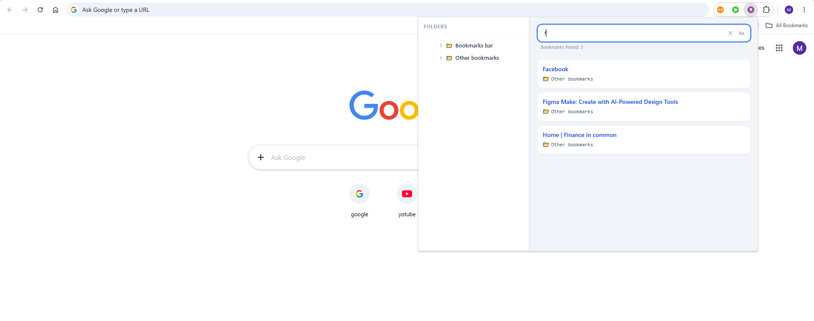Click the plus icon in search box

pyautogui.click(x=261, y=157)
